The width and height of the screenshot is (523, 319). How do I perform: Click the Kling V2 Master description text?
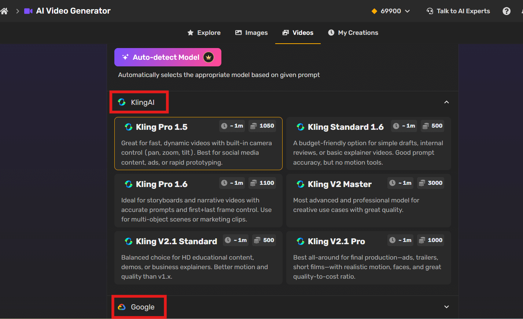click(356, 205)
